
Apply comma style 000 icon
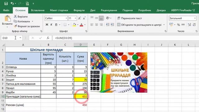pos(183,25)
